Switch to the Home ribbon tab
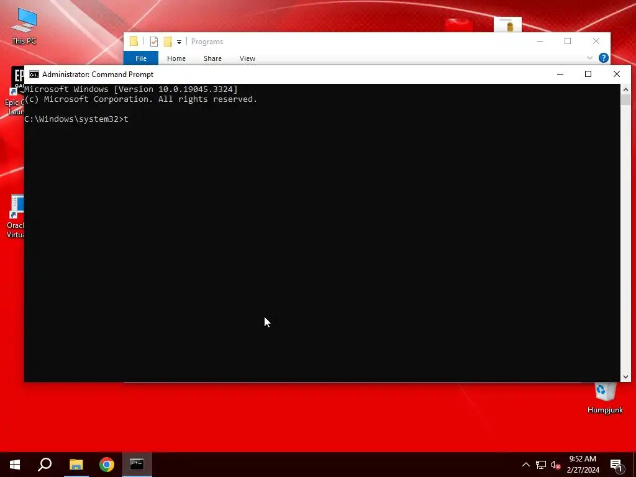This screenshot has height=477, width=636. pyautogui.click(x=176, y=58)
